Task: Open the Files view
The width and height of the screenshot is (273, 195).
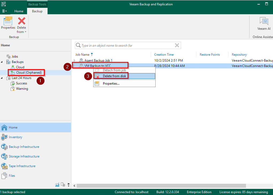Action: click(35, 176)
